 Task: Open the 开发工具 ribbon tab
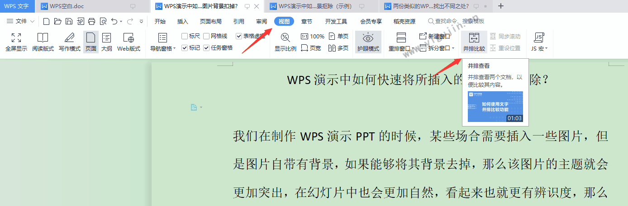(336, 21)
